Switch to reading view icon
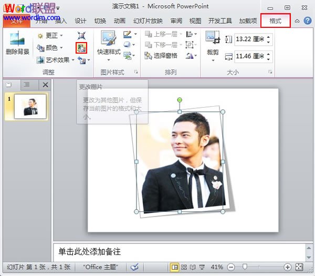 click(193, 267)
